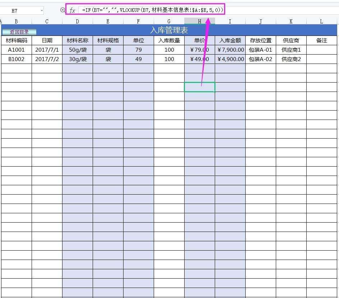Select date cell 2017/7/2

47,59
